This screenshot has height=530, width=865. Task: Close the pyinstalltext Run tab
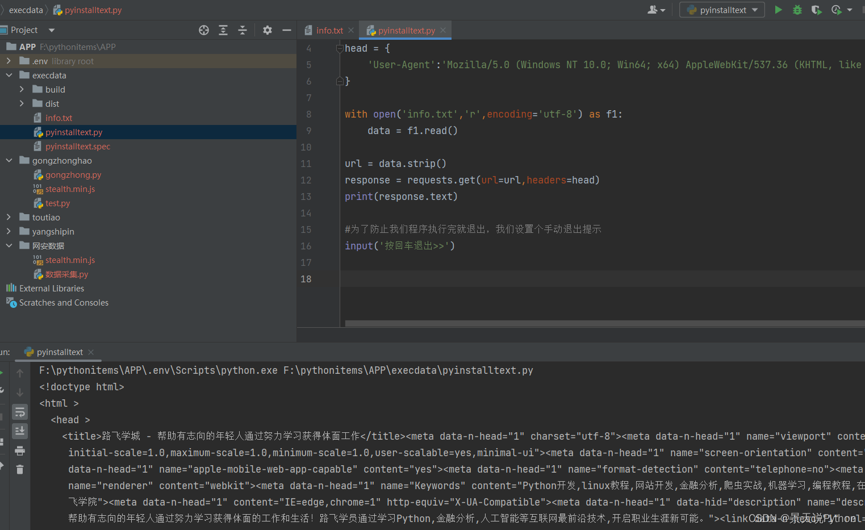91,352
